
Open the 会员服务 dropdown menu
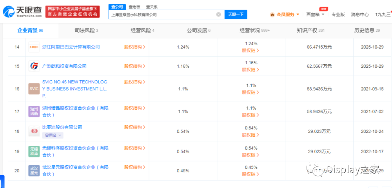point(285,14)
